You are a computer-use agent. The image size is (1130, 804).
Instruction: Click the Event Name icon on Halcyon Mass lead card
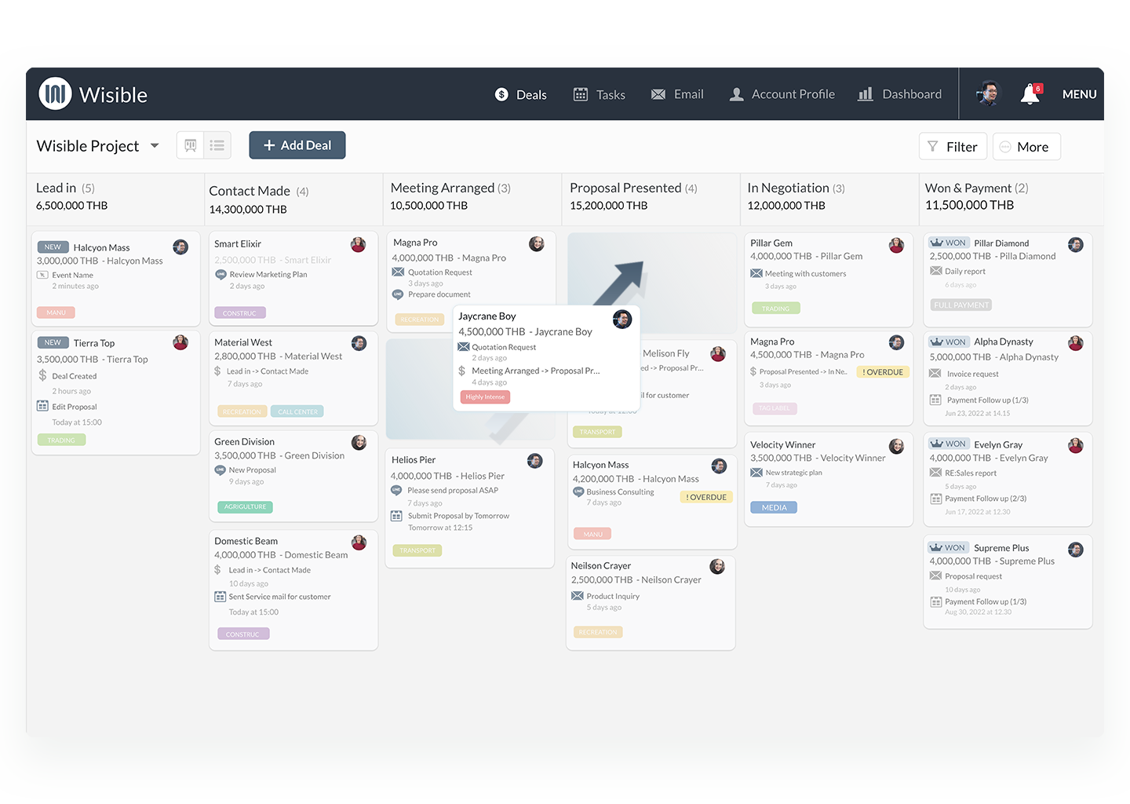[x=42, y=275]
